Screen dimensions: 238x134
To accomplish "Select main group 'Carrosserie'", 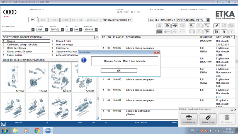I will pyautogui.click(x=75, y=48).
